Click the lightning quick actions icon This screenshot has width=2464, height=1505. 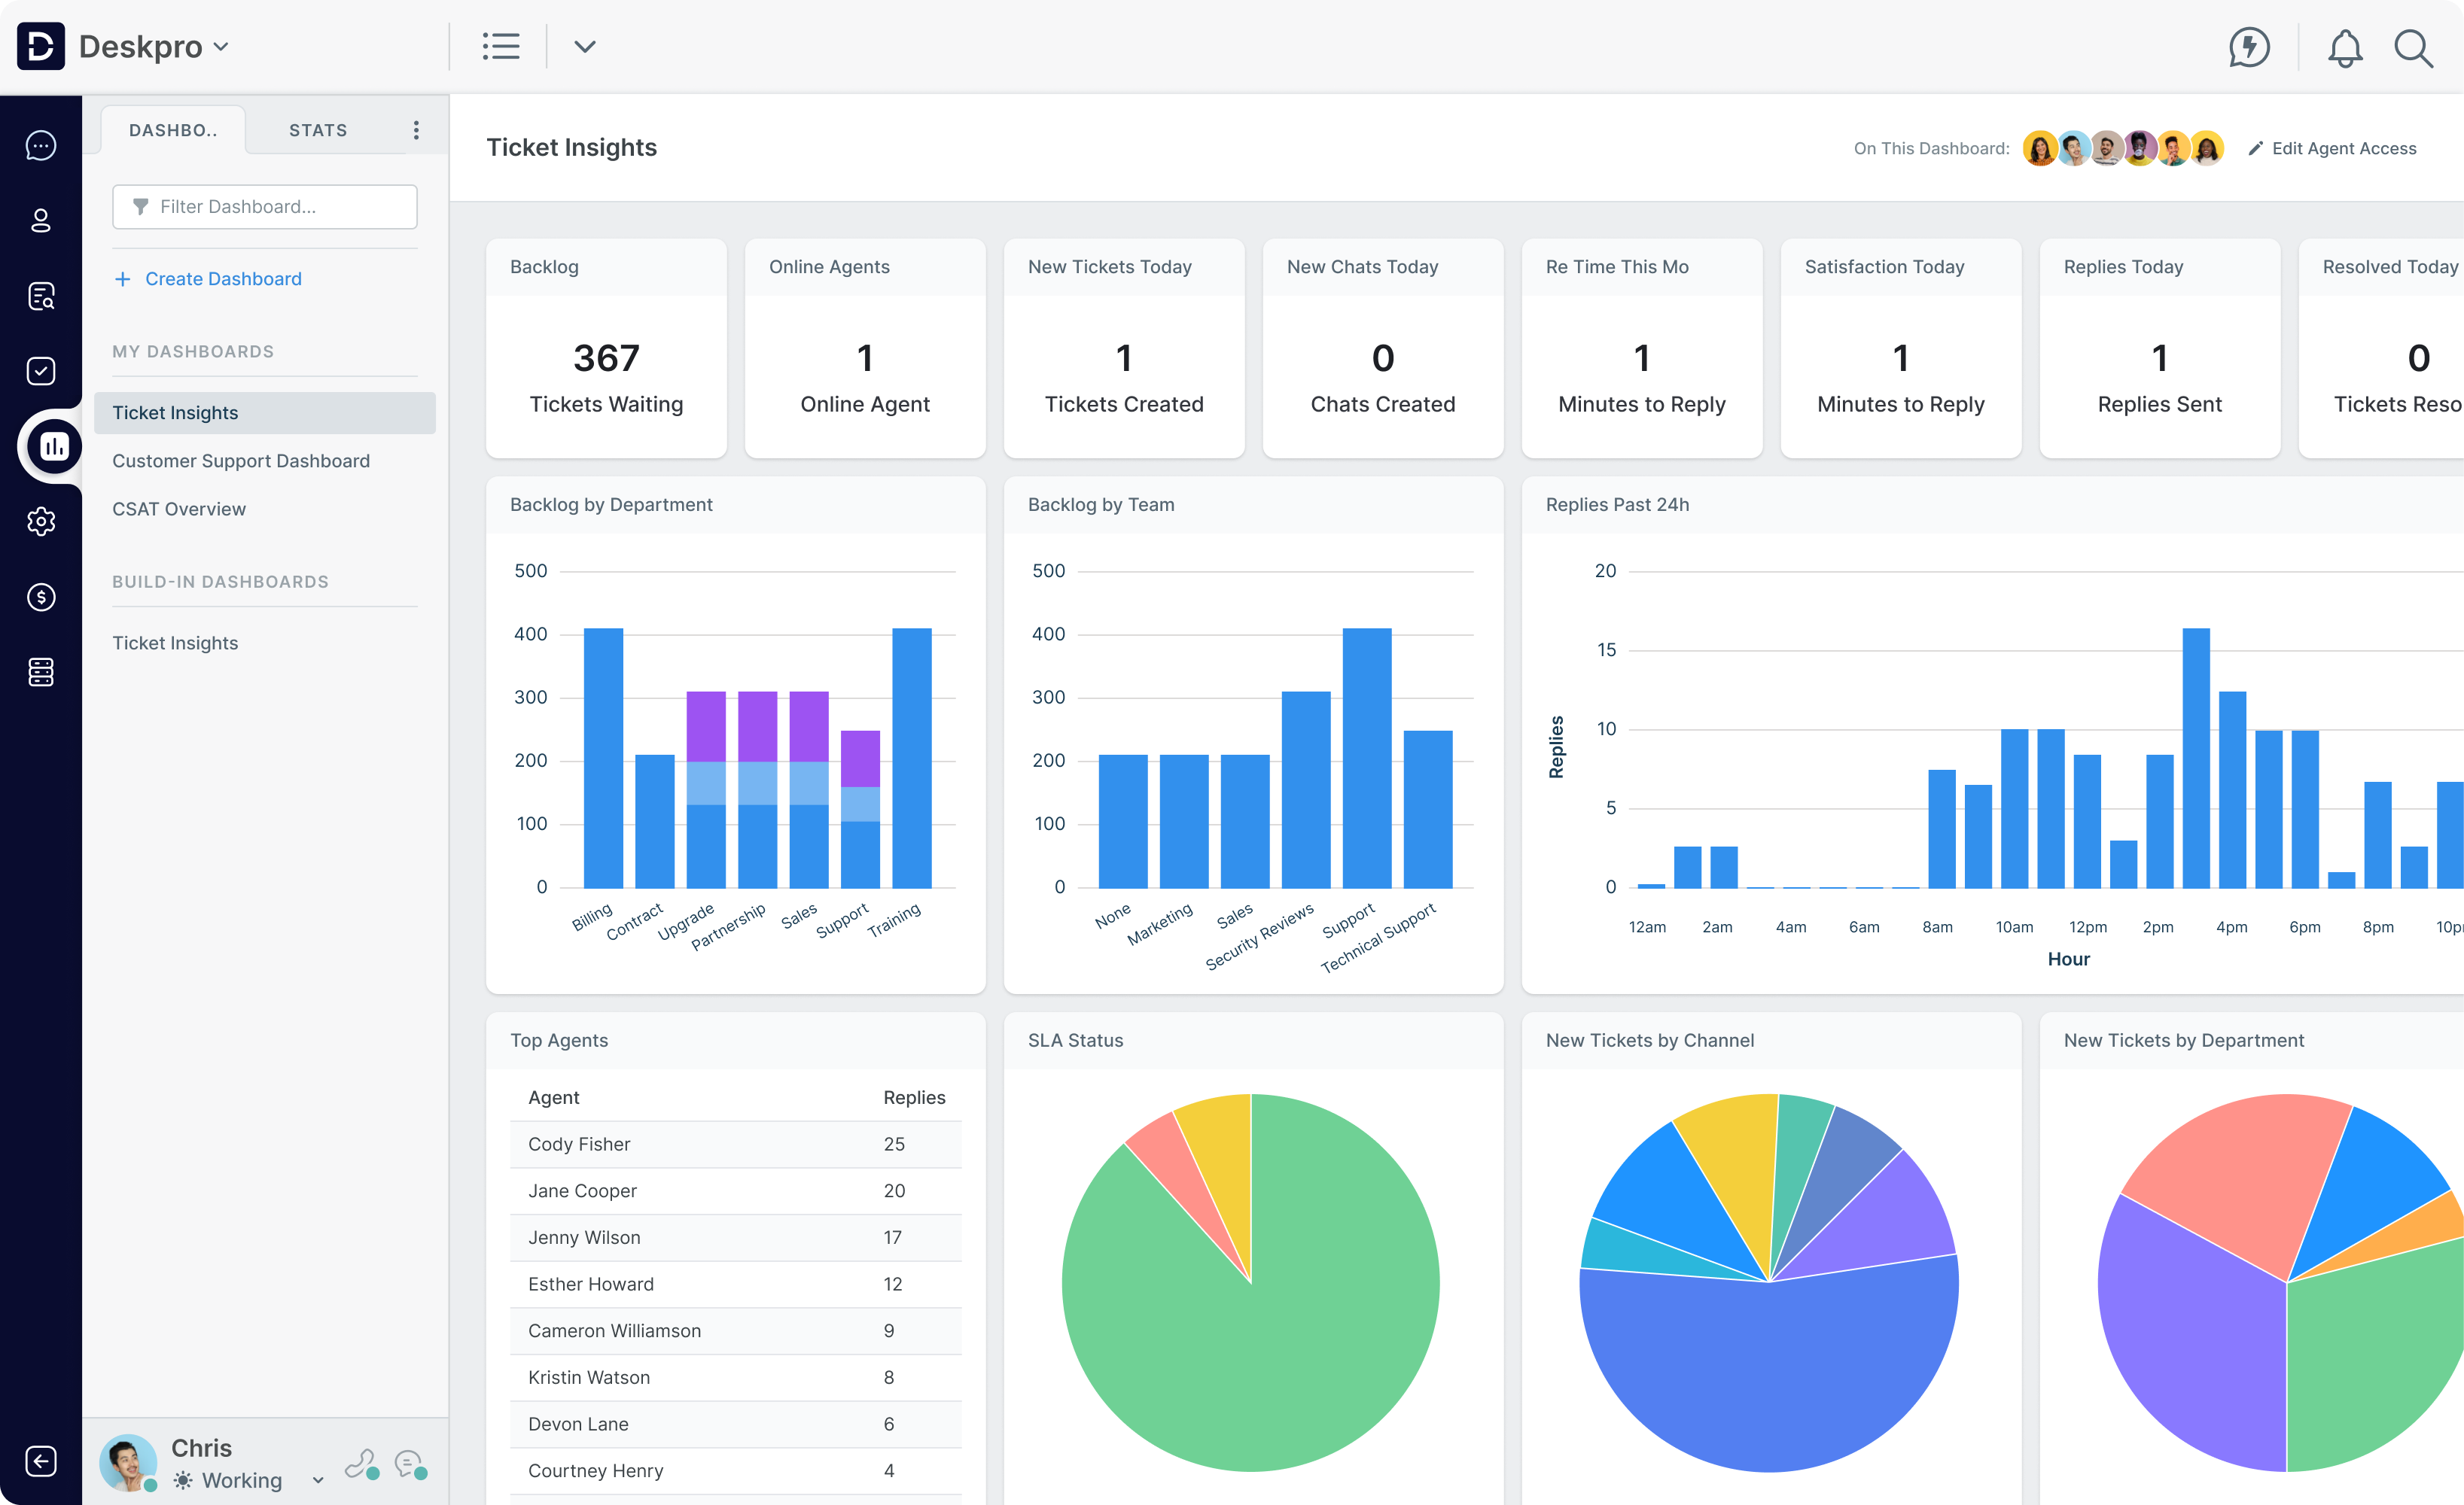[2249, 47]
